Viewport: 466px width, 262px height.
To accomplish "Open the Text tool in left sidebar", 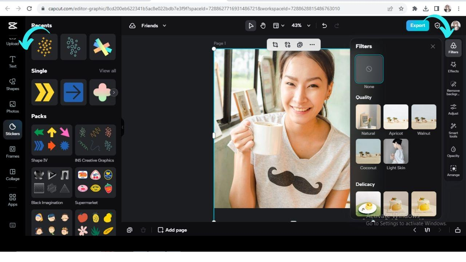I will [12, 61].
